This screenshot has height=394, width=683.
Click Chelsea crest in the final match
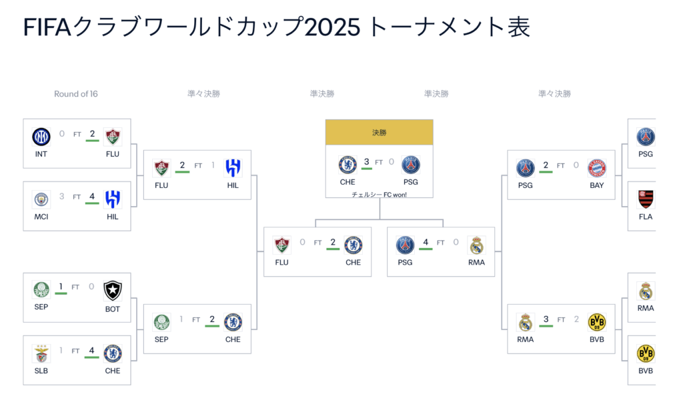[x=348, y=165]
